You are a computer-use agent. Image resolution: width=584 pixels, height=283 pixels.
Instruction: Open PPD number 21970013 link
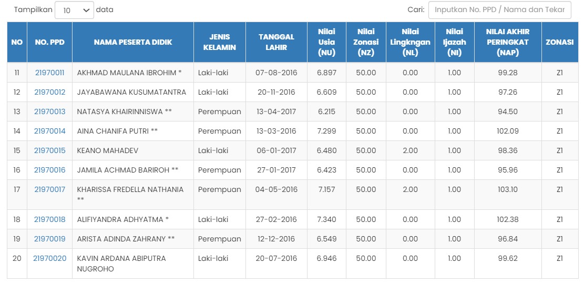[x=50, y=112]
